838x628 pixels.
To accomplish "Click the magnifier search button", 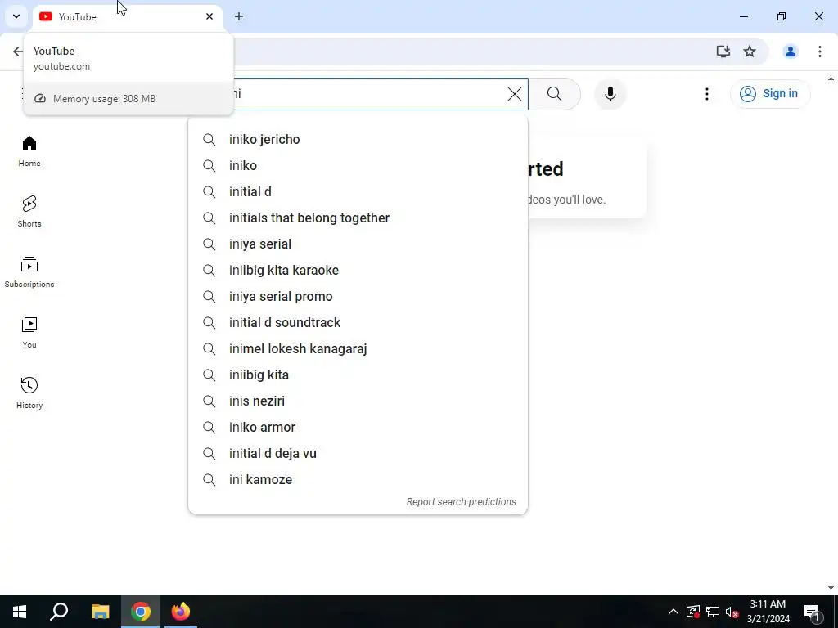I will click(x=554, y=94).
